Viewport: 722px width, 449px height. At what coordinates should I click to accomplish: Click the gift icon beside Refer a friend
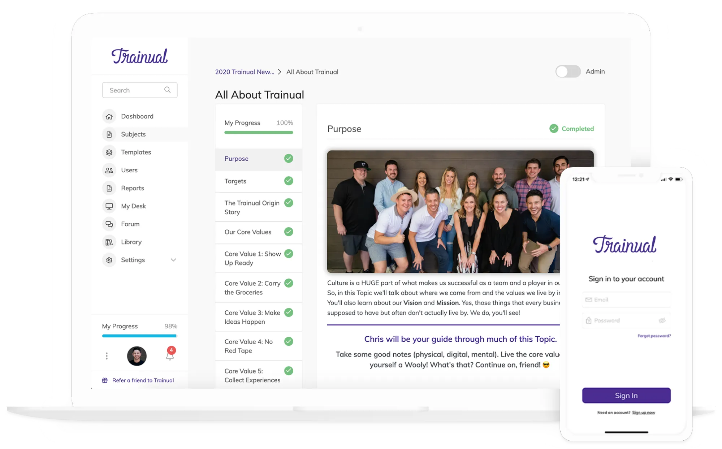[x=105, y=380]
